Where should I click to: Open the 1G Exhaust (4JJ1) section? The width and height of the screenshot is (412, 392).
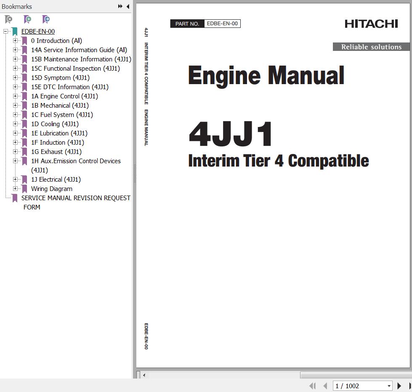pos(56,152)
